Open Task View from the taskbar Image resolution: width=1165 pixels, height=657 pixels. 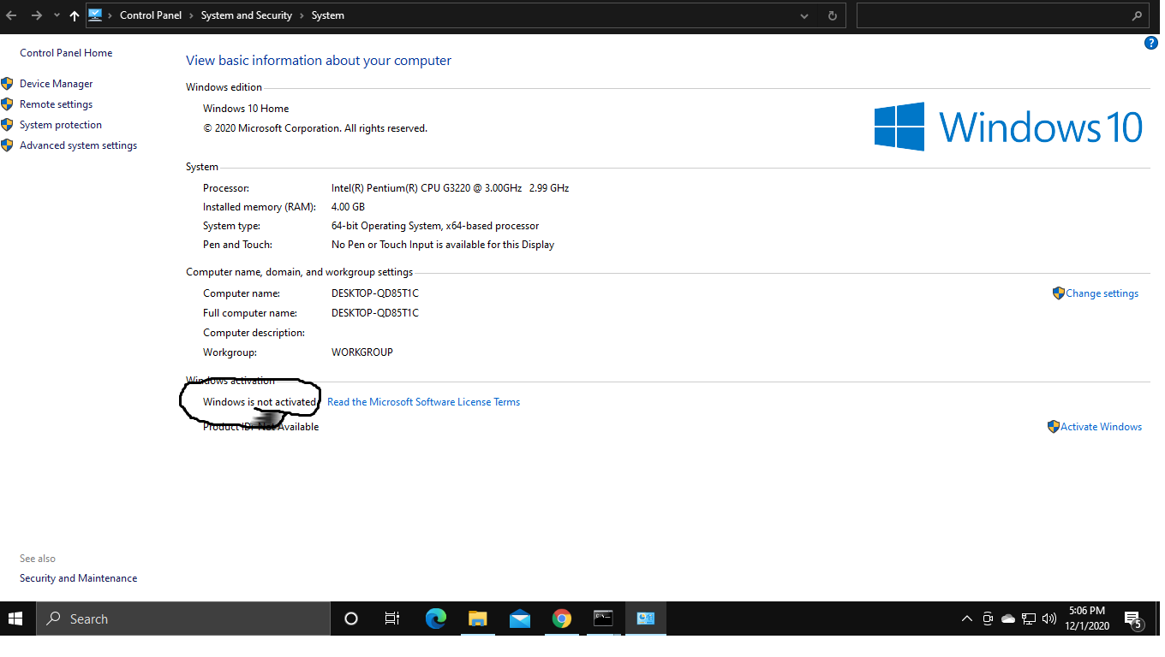tap(392, 619)
